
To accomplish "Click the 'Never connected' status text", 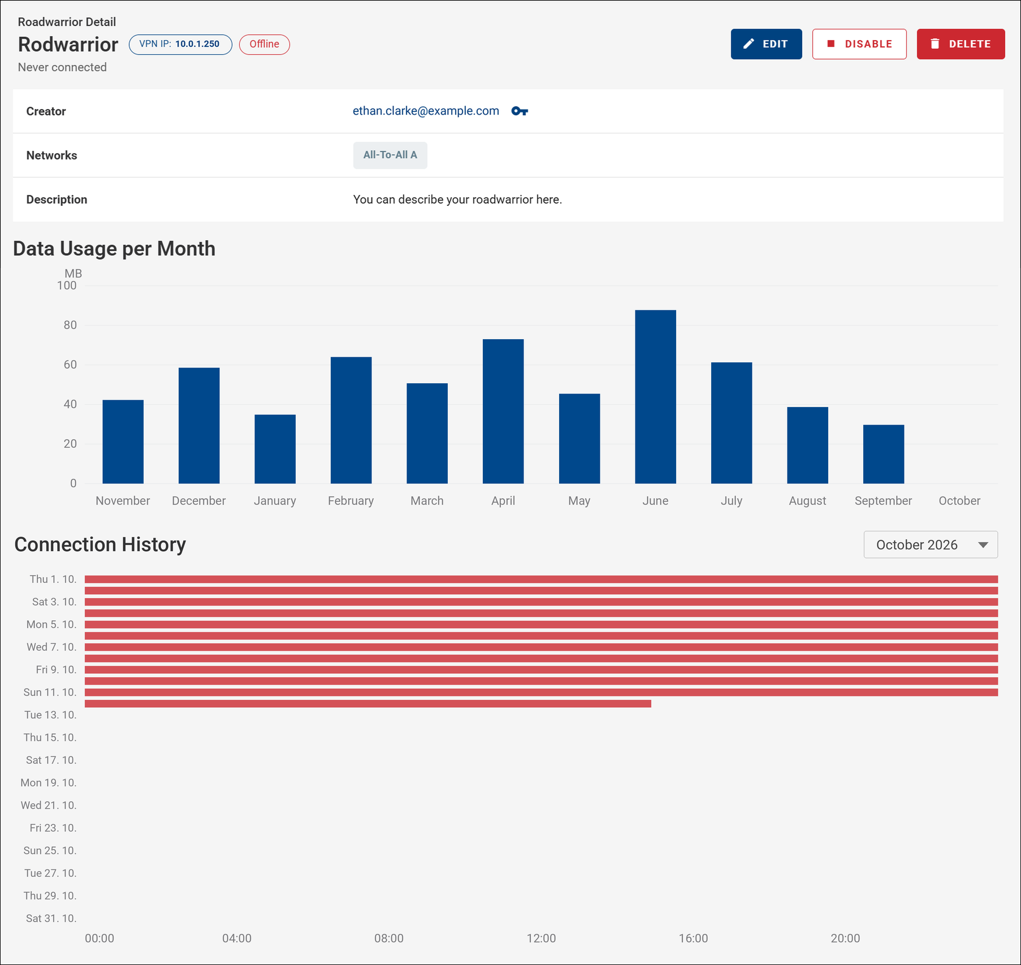I will pyautogui.click(x=62, y=67).
